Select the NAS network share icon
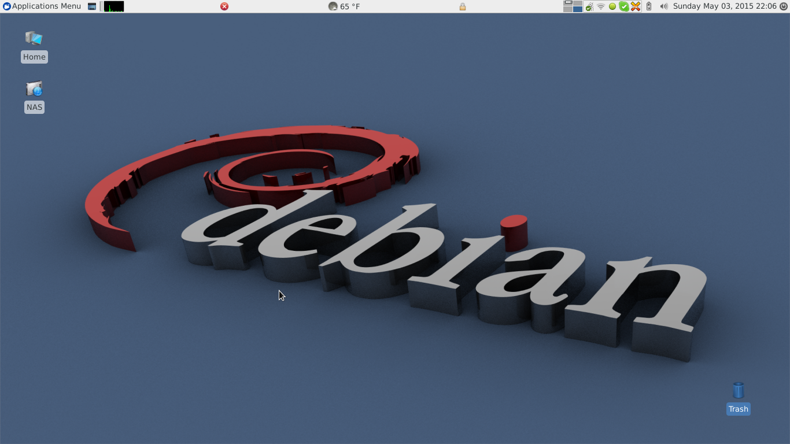 point(34,88)
